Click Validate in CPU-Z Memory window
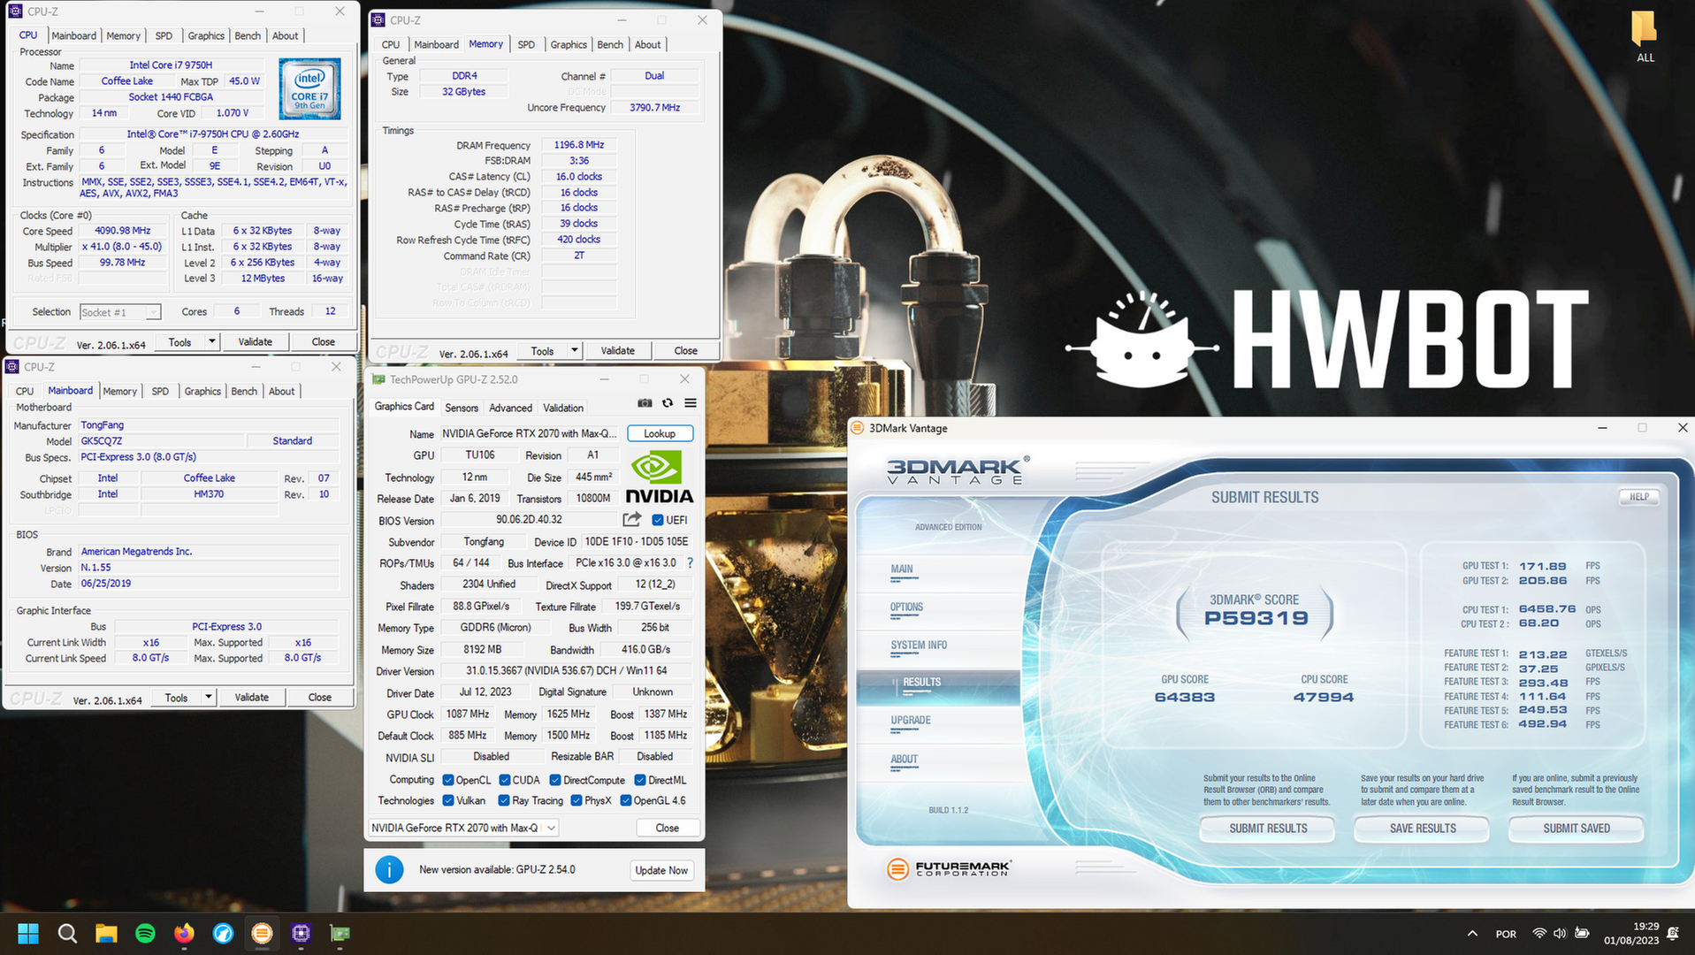The height and width of the screenshot is (955, 1695). tap(618, 350)
